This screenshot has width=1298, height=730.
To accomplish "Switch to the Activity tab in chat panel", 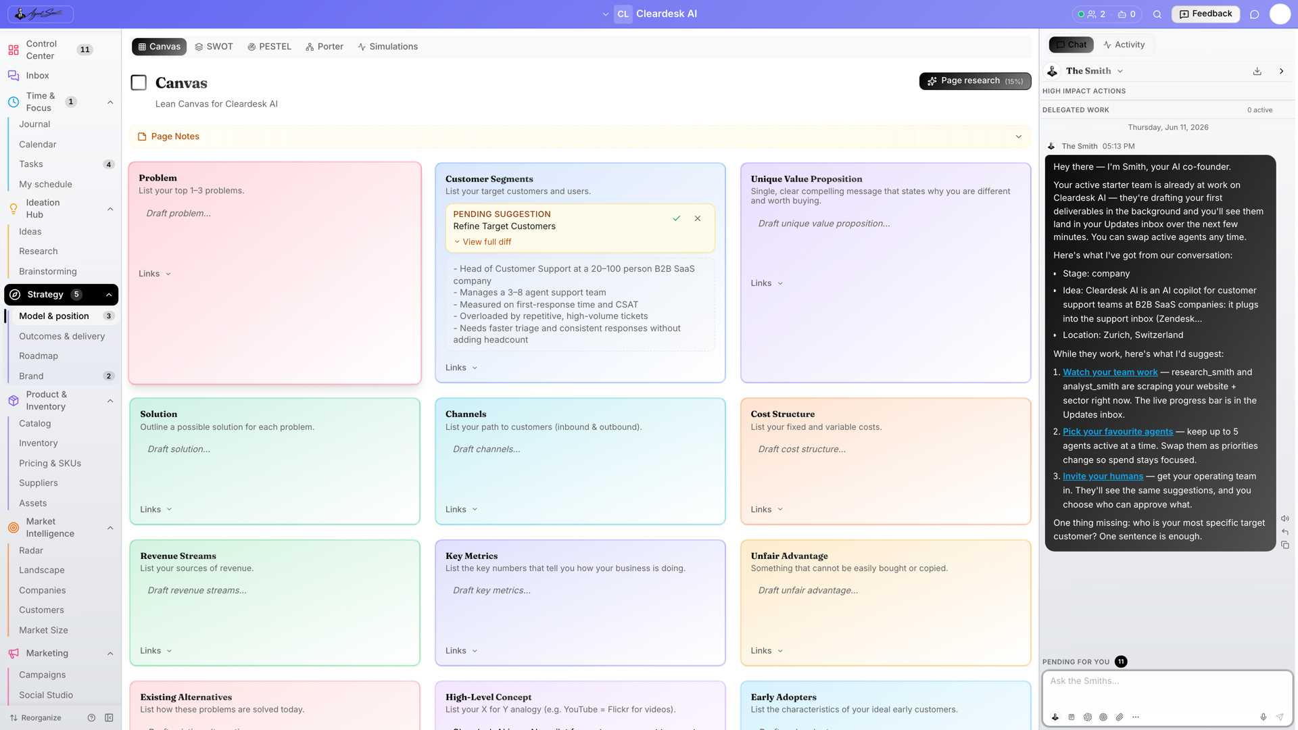I will pos(1124,45).
